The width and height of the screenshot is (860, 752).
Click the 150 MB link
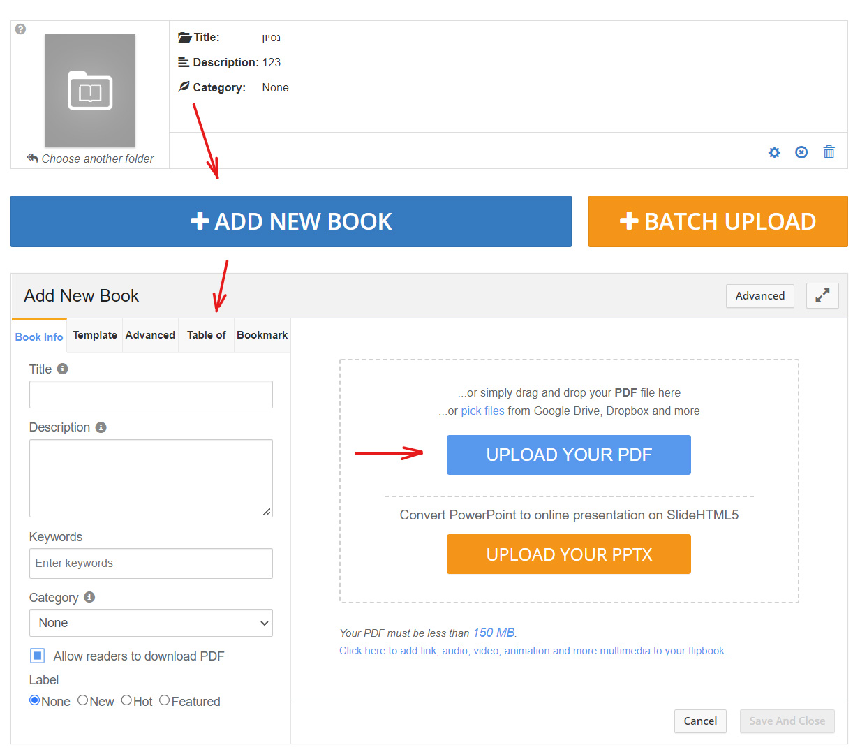click(x=494, y=633)
